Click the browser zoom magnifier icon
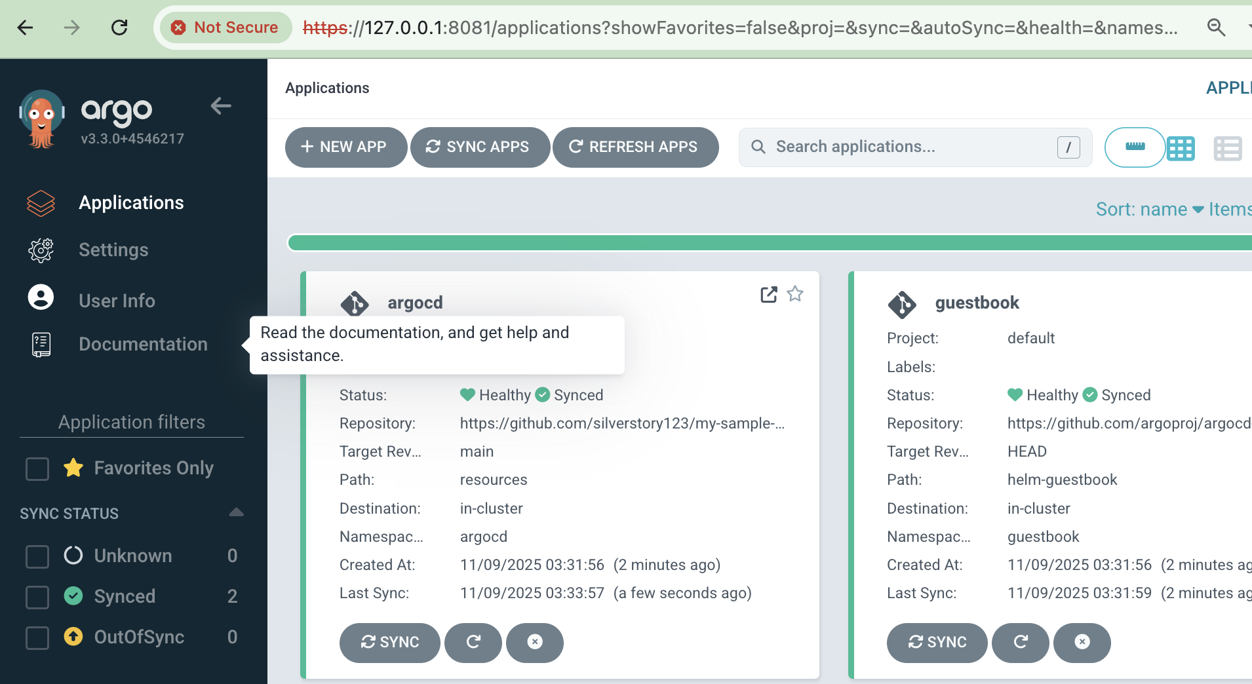The image size is (1252, 684). (1216, 28)
